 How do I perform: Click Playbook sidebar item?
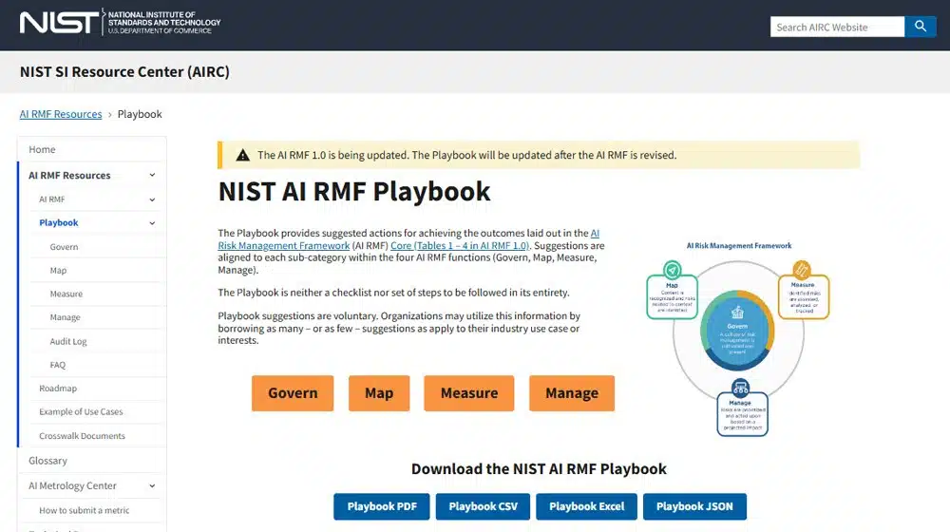click(x=59, y=223)
